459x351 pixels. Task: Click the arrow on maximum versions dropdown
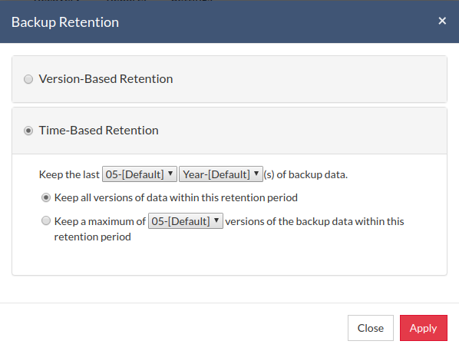coord(216,220)
